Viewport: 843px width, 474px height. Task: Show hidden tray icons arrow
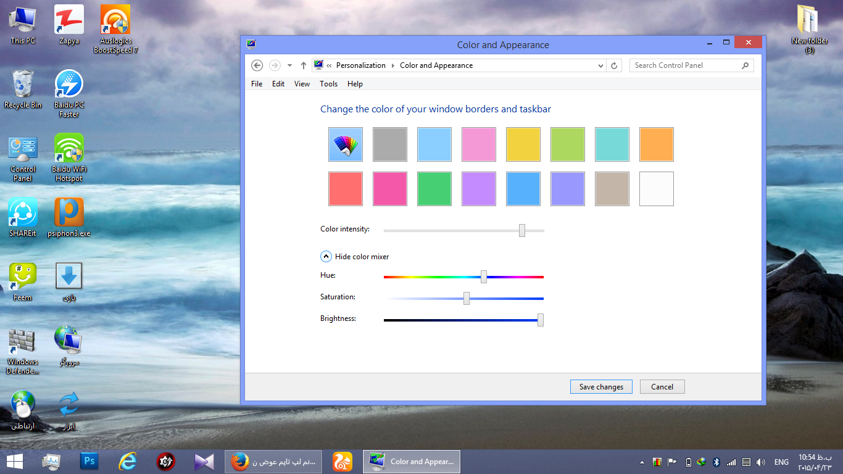[642, 462]
